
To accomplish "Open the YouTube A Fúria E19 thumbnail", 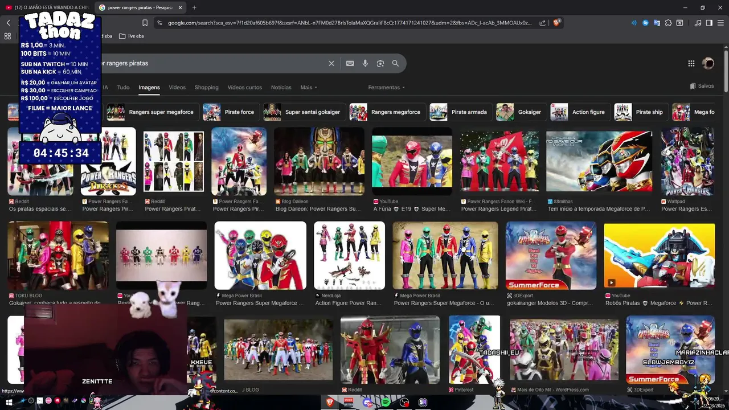I will coord(412,161).
